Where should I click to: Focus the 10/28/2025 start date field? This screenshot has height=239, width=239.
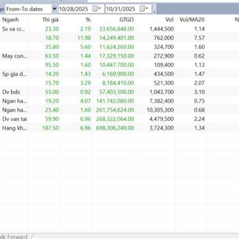74,8
